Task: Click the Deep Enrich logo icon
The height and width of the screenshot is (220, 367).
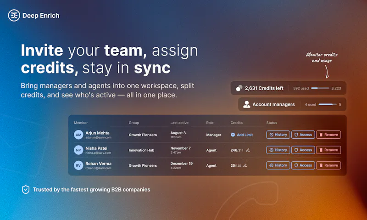Action: click(x=14, y=16)
